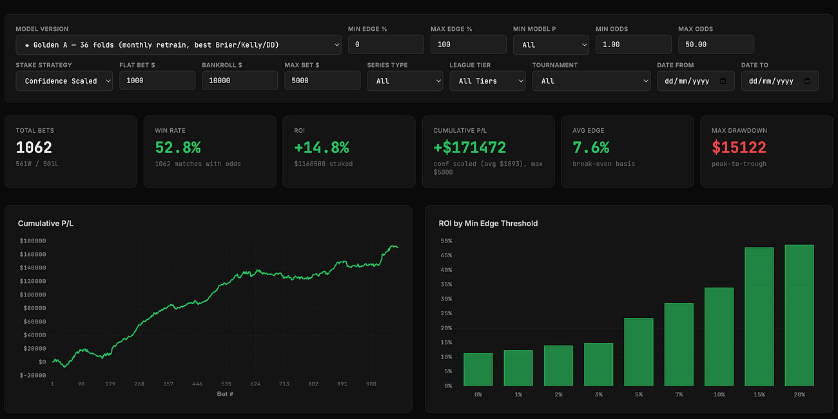Open calendar picker icon in Date From
This screenshot has width=838, height=419.
(x=723, y=81)
